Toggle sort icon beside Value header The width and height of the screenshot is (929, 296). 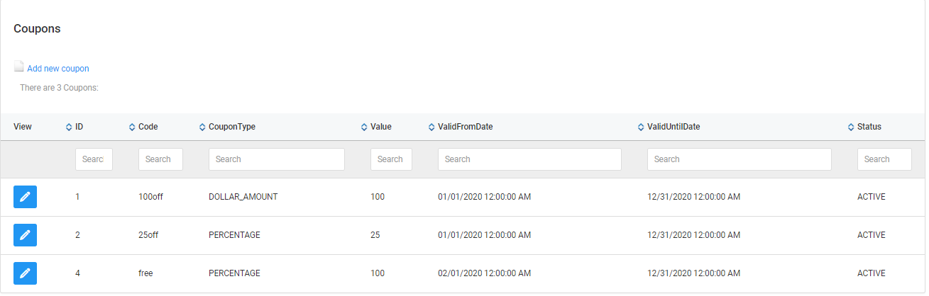(364, 127)
